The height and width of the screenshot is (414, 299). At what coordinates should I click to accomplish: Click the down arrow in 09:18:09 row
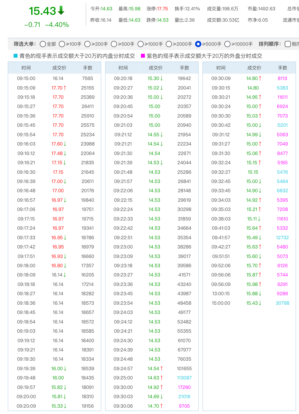point(65,275)
